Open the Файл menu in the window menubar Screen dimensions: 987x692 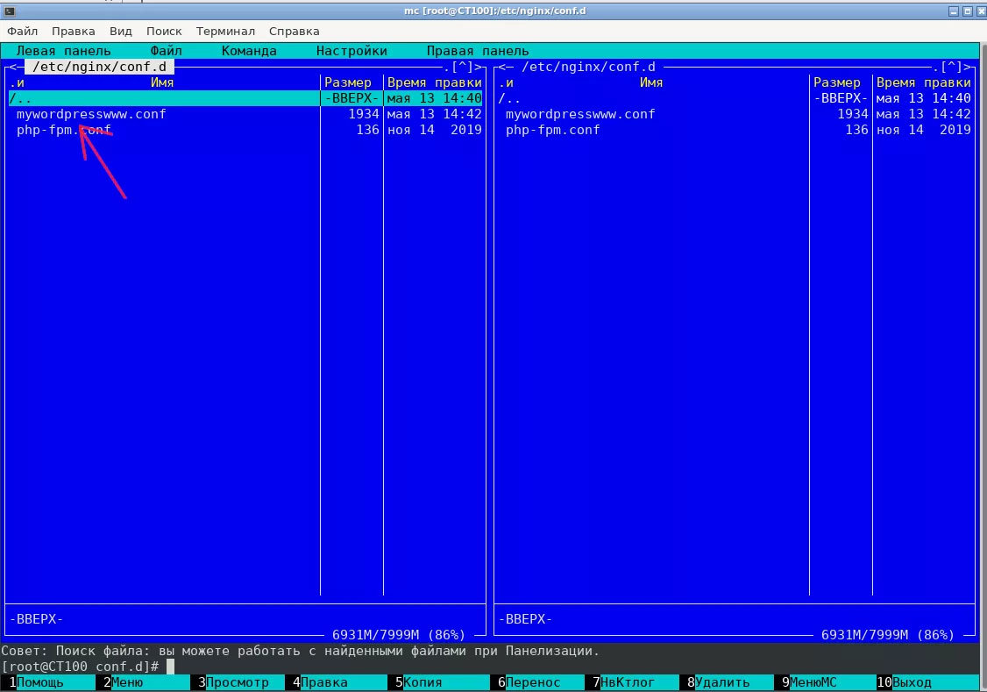22,31
